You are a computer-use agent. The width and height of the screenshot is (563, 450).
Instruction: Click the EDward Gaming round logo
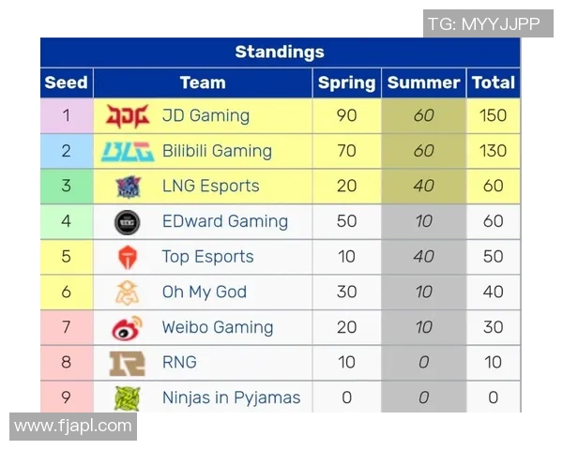coord(127,222)
